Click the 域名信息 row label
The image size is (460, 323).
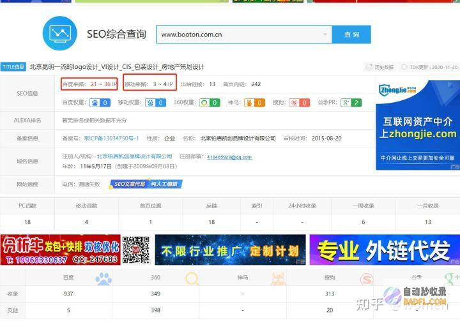(x=27, y=161)
